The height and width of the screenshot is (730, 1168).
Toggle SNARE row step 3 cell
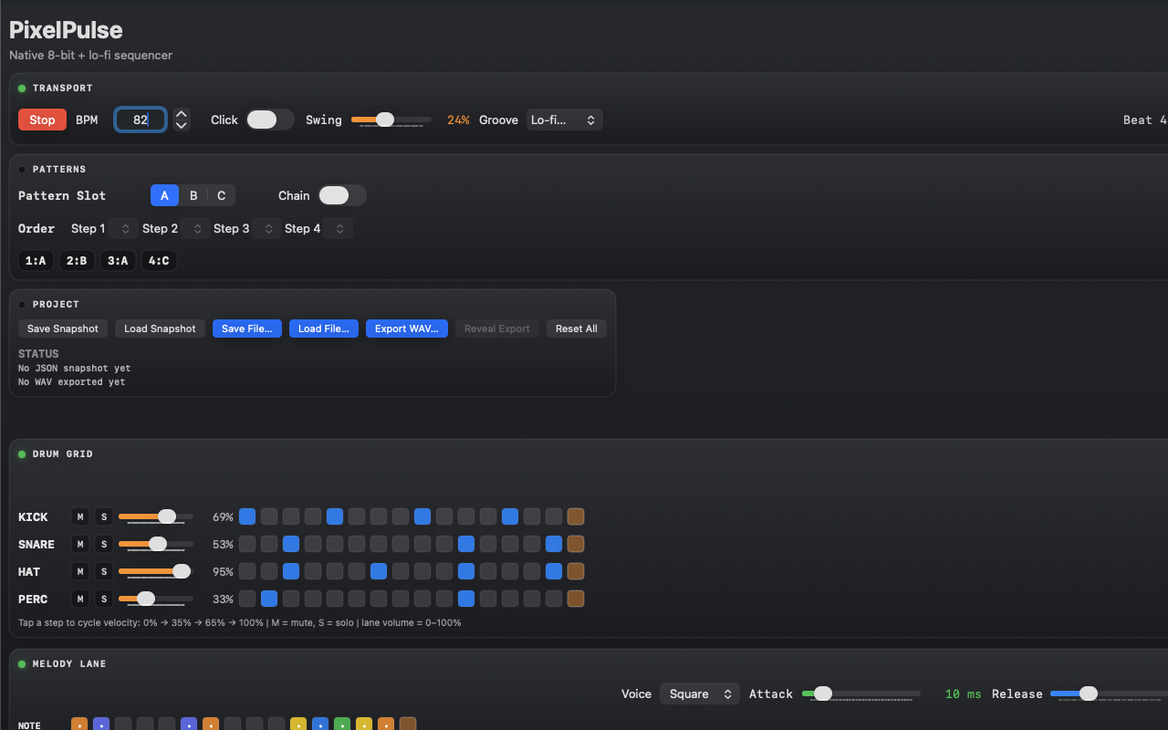291,544
